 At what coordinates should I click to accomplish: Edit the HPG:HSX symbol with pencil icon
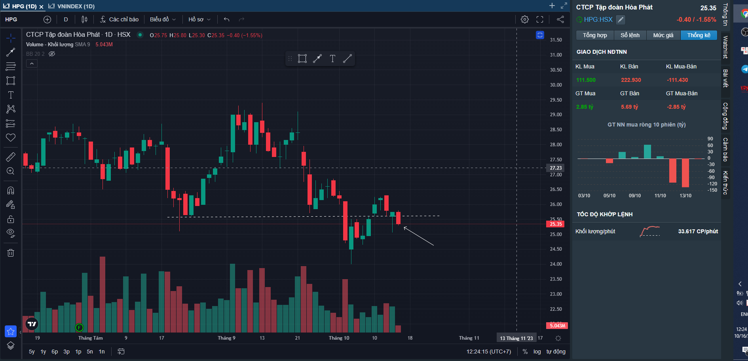(621, 19)
